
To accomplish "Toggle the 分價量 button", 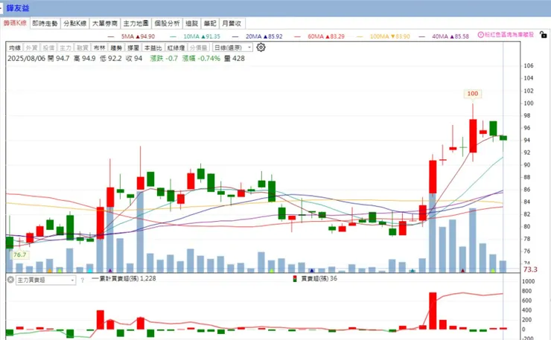I will click(x=199, y=48).
